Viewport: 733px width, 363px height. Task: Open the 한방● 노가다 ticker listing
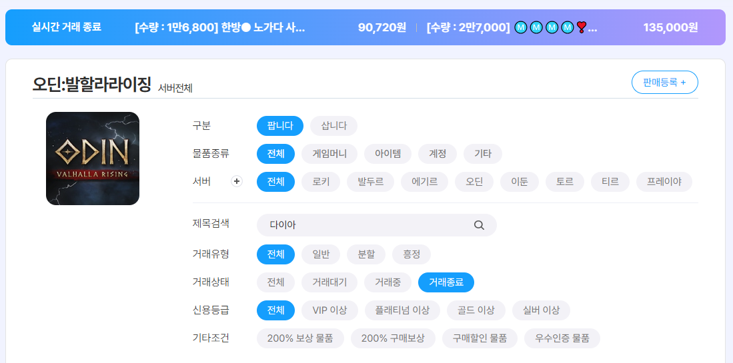pyautogui.click(x=219, y=27)
